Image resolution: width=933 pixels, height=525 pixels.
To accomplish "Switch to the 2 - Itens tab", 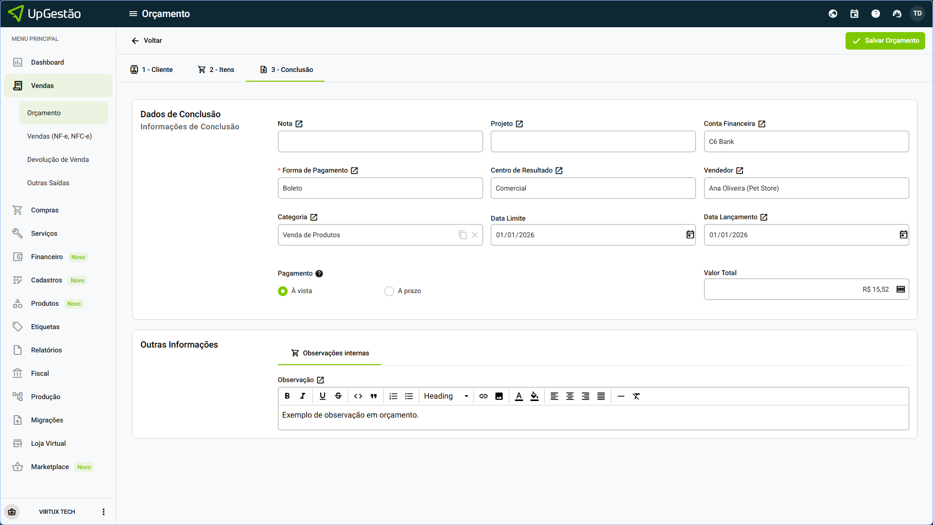I will [216, 70].
